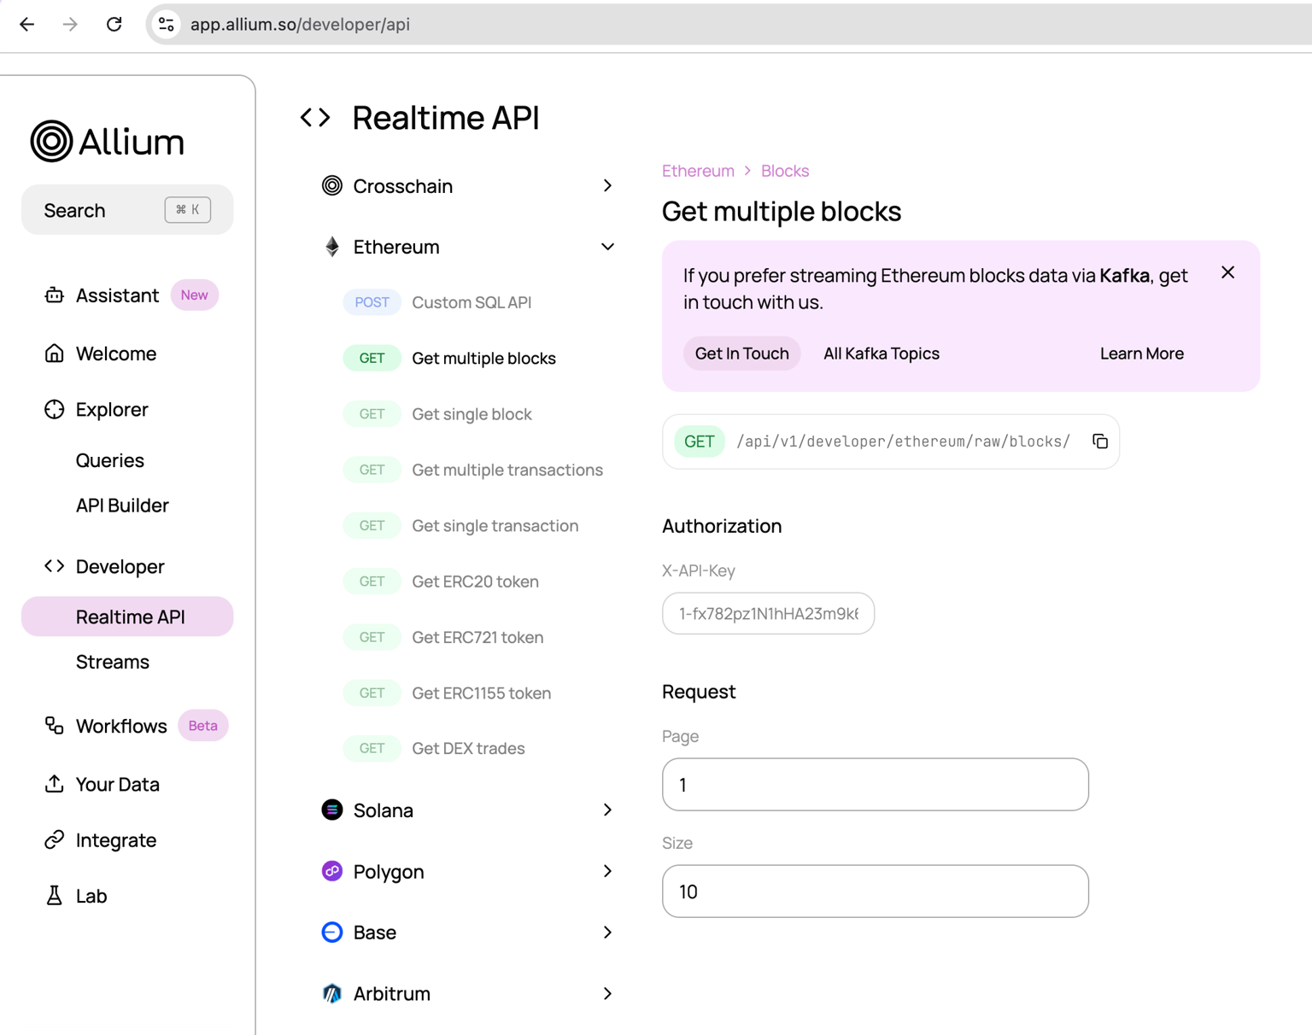1312x1035 pixels.
Task: Click the Size input field
Action: click(x=875, y=891)
